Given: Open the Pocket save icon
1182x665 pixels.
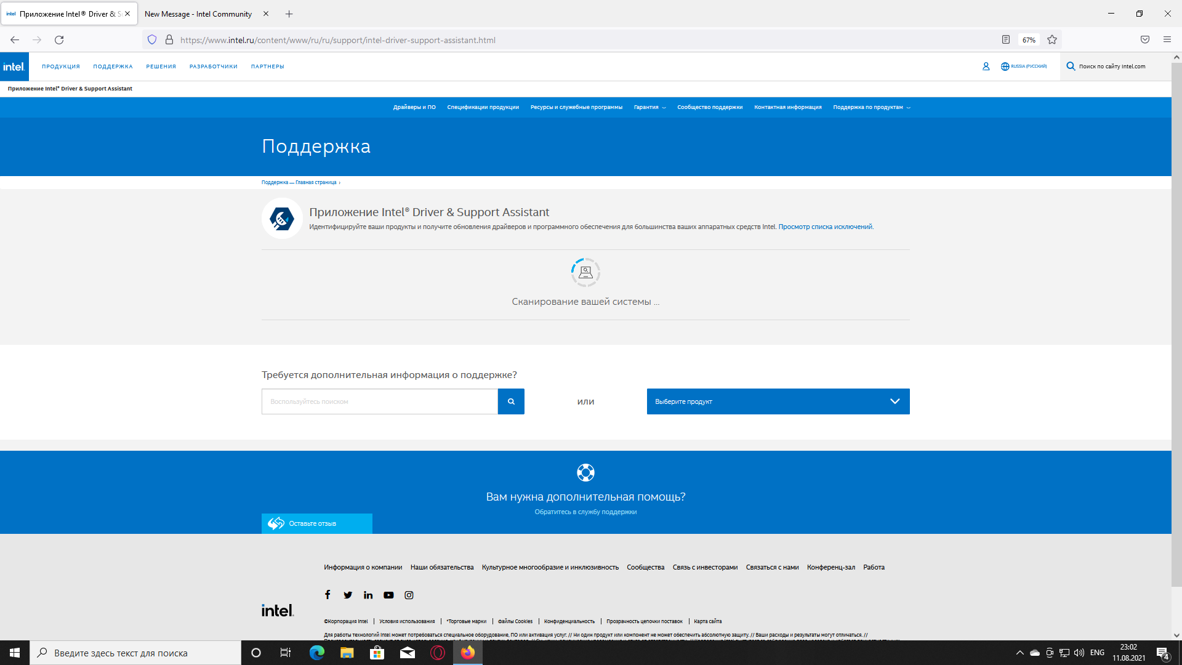Looking at the screenshot, I should coord(1145,40).
